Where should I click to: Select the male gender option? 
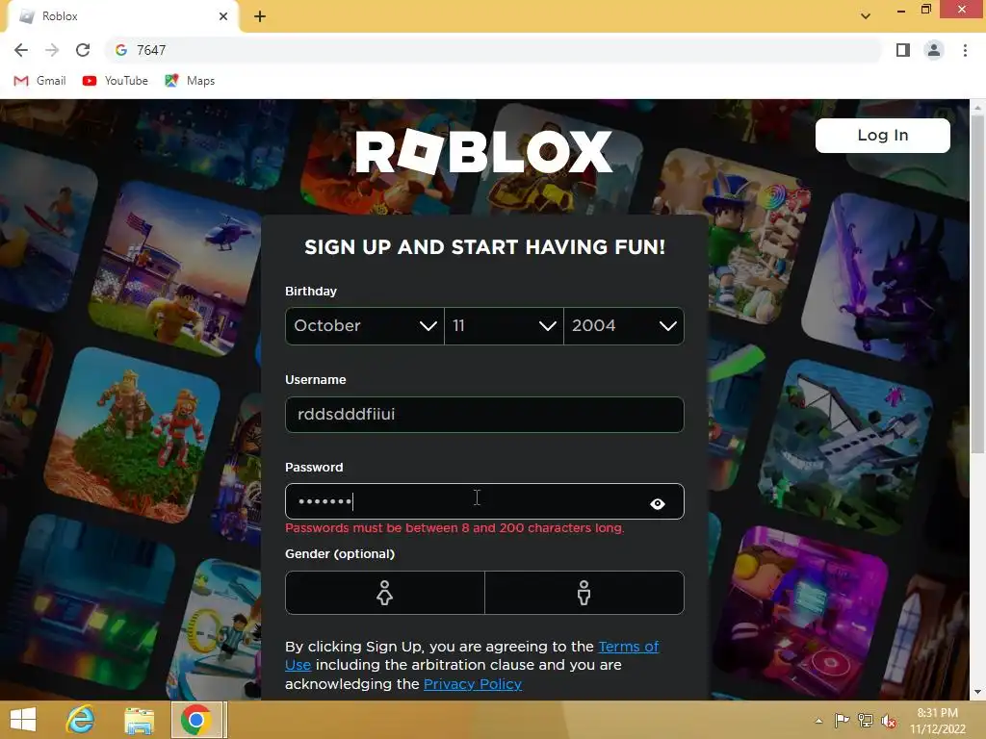584,593
